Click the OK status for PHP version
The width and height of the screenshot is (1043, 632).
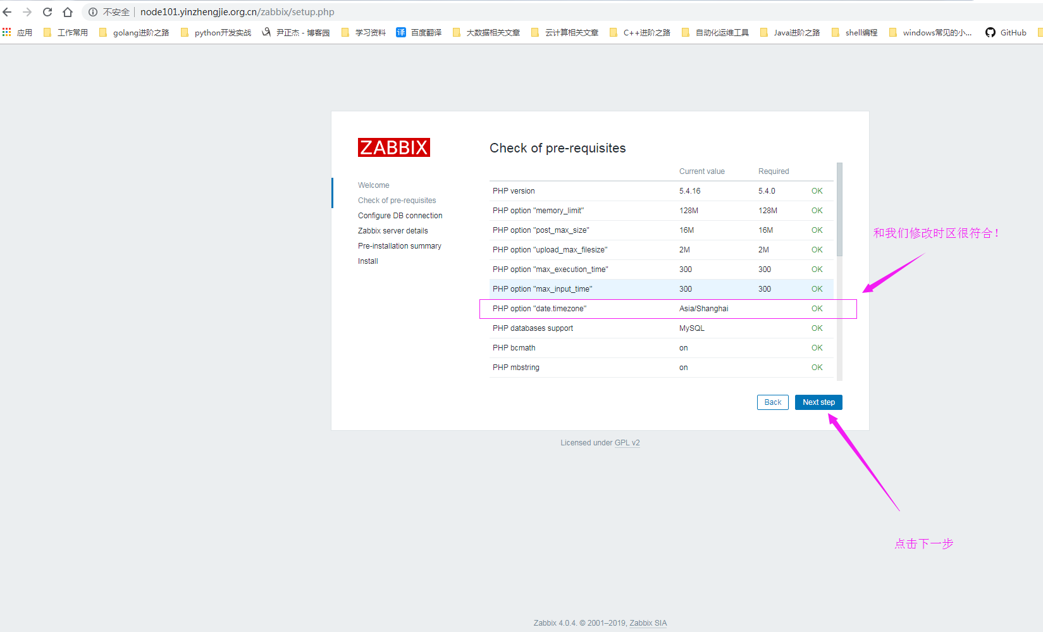[x=817, y=191]
